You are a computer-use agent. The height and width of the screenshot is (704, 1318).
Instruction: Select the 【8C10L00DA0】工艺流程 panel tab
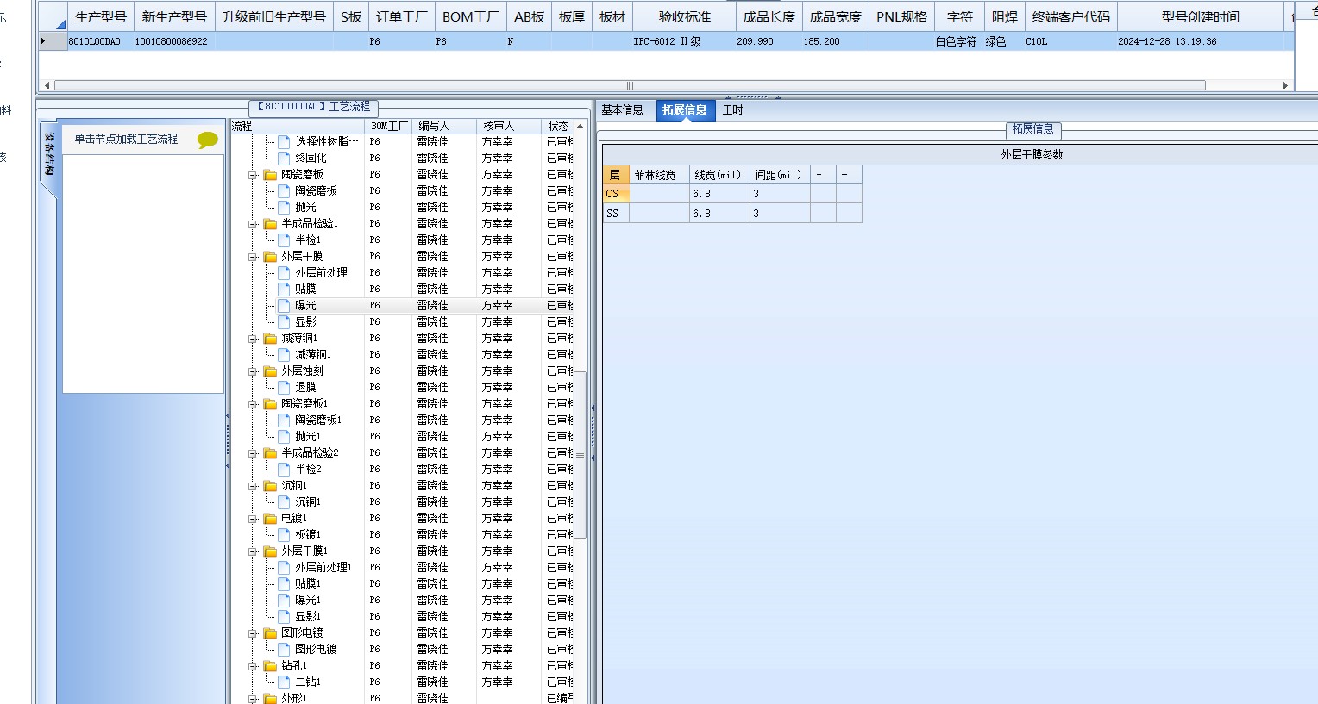(314, 107)
